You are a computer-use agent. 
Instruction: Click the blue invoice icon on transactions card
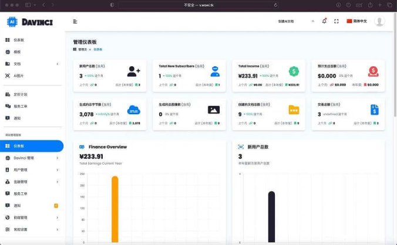pos(374,110)
